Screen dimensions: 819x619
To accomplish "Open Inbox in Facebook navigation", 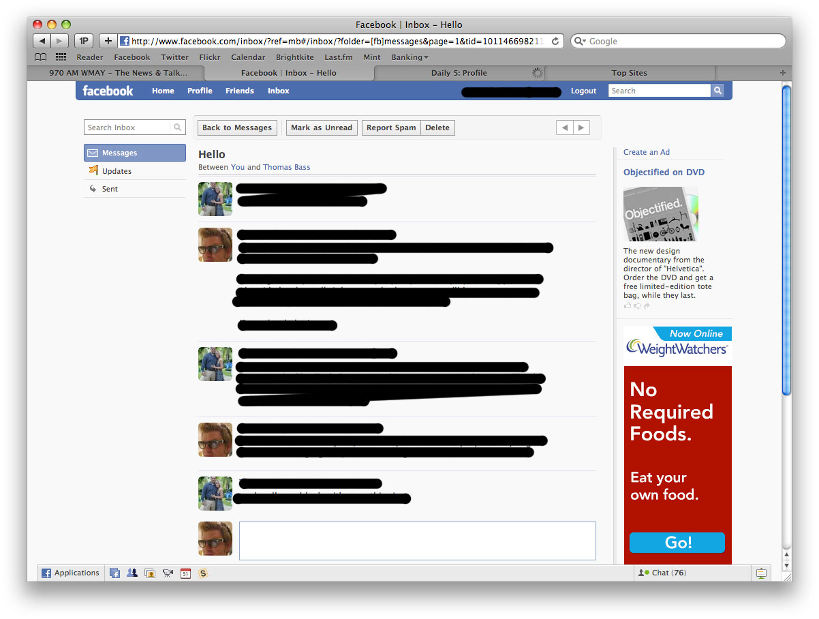I will [x=278, y=91].
